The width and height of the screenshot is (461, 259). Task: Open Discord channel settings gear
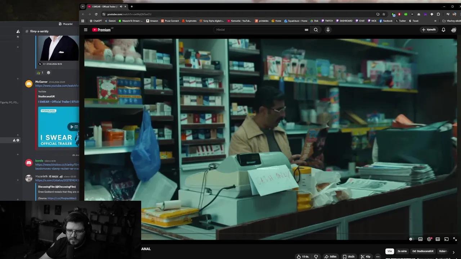pos(18,140)
